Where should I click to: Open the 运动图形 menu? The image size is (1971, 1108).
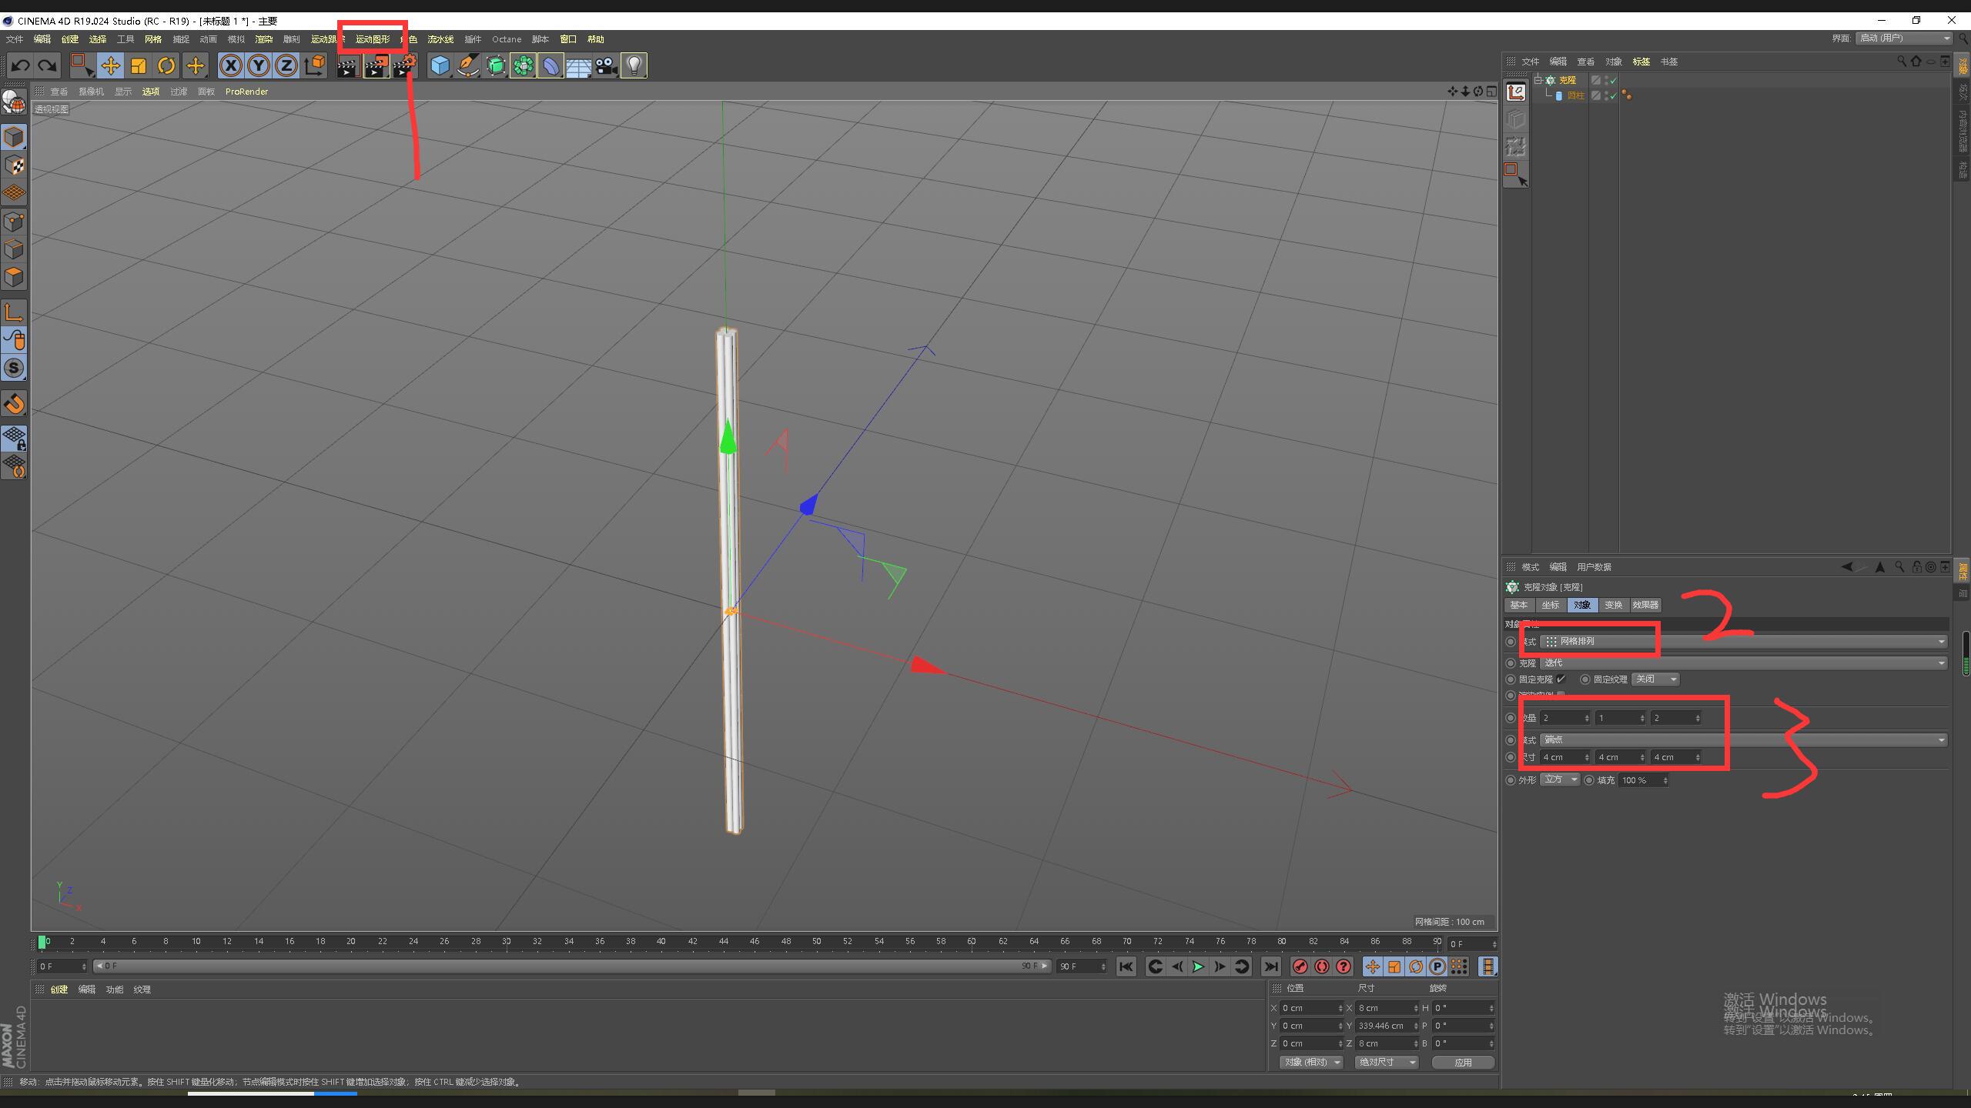point(373,39)
